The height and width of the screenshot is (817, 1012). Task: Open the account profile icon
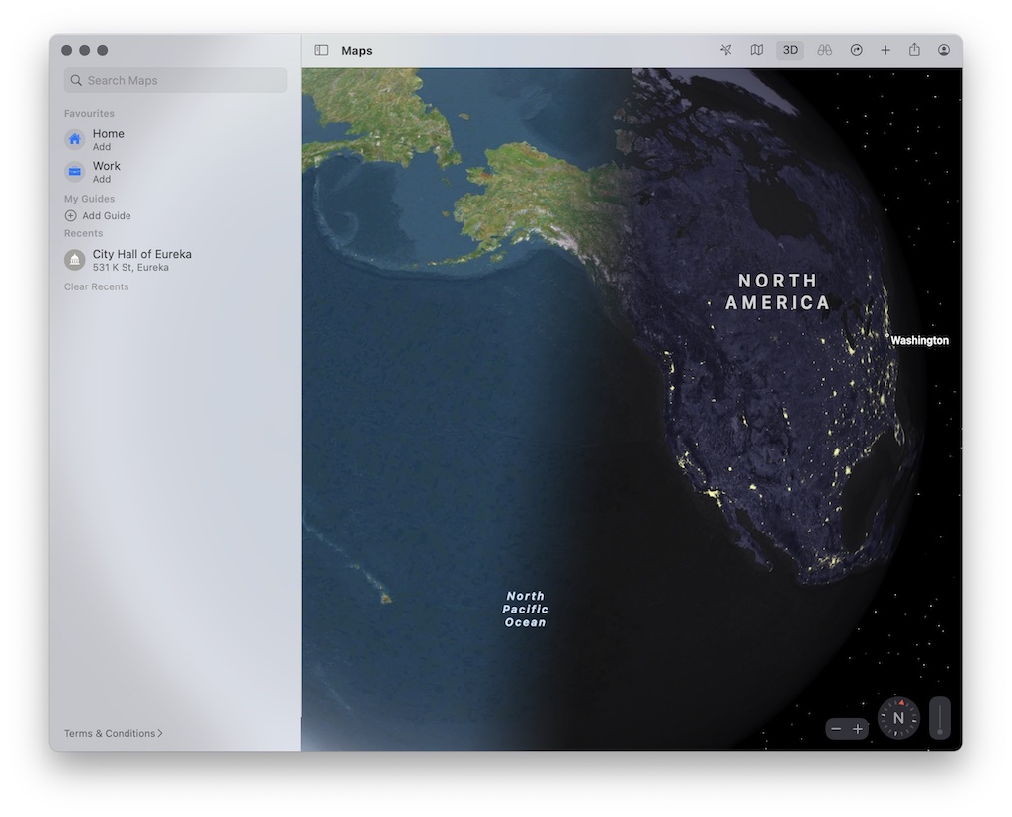944,50
